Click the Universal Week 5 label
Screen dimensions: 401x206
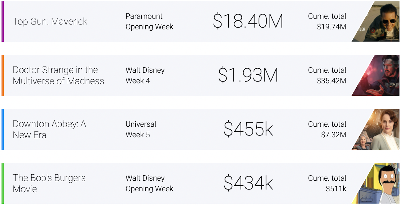click(x=141, y=129)
